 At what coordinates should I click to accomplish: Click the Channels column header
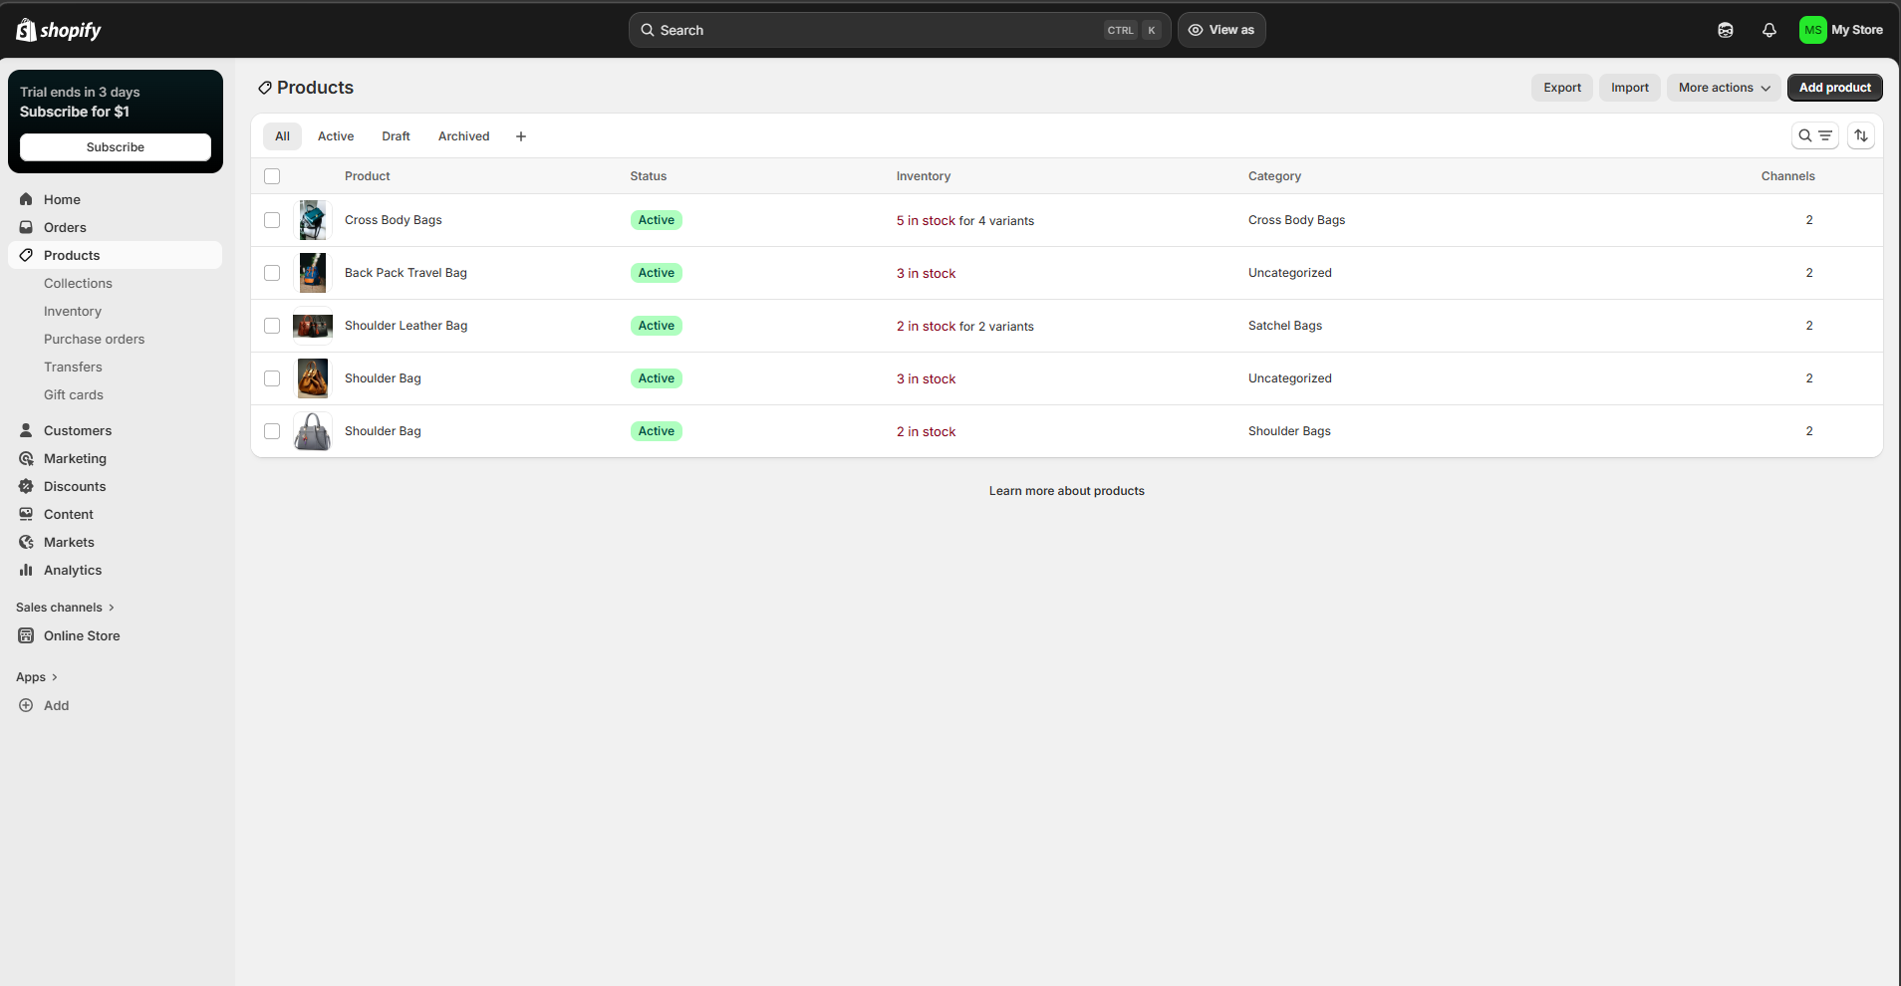[x=1788, y=176]
